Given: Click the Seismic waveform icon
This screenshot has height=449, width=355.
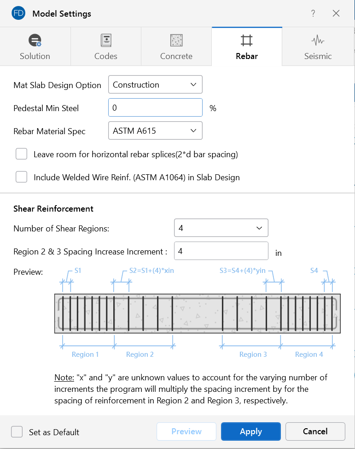Looking at the screenshot, I should (318, 41).
